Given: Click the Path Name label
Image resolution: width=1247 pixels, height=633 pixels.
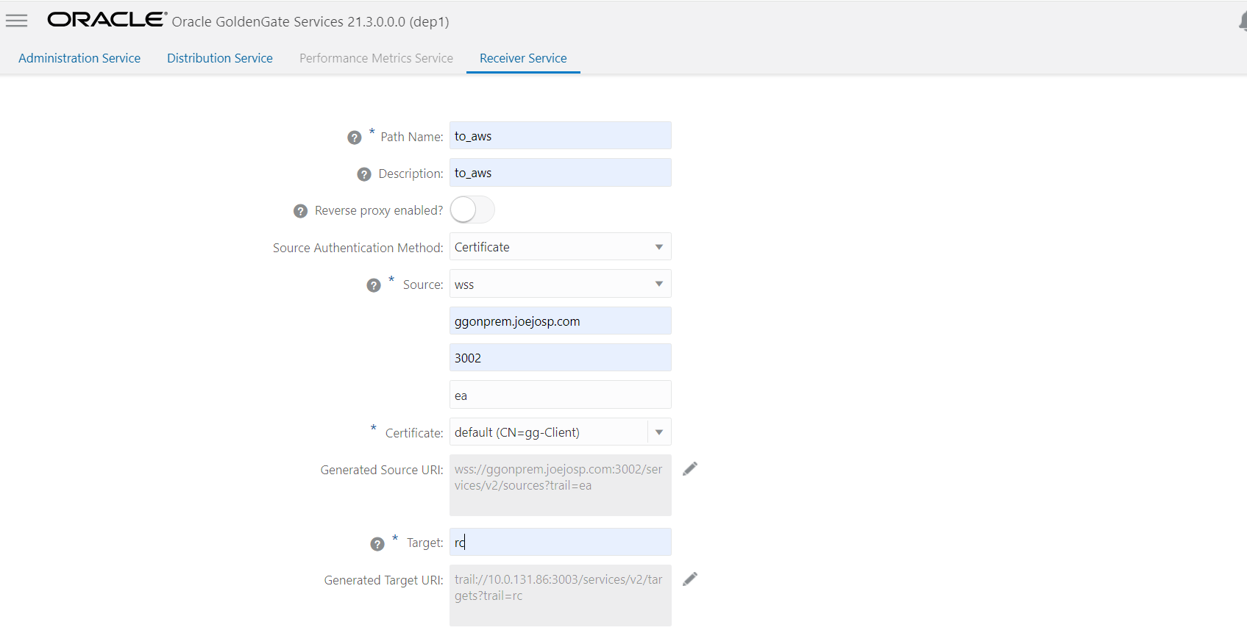Looking at the screenshot, I should pos(412,137).
